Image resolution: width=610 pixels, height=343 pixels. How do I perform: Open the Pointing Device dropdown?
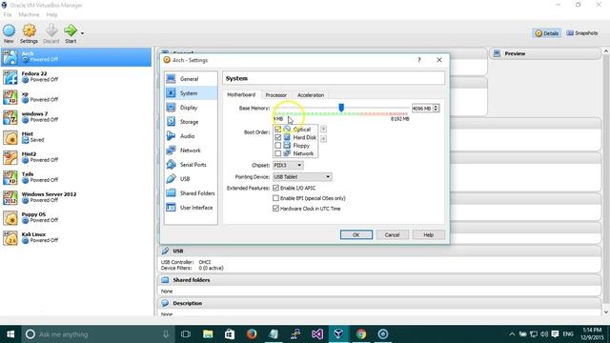pyautogui.click(x=302, y=177)
